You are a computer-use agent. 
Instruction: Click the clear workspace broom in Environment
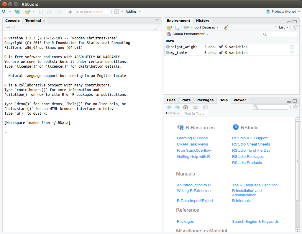tap(226, 27)
